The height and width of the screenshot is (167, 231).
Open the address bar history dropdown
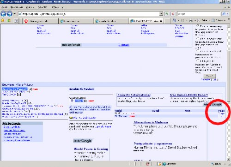tap(161, 14)
